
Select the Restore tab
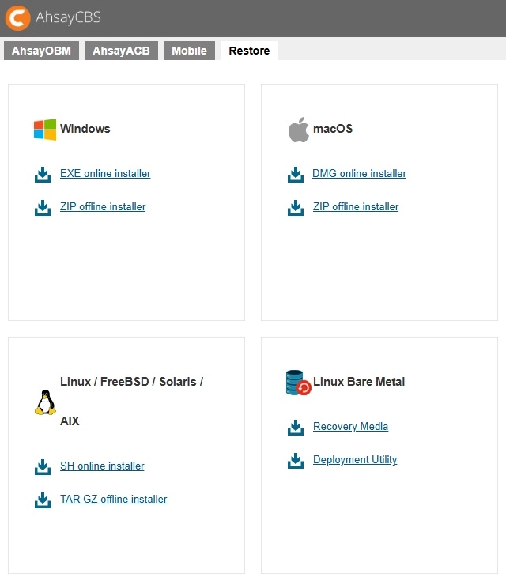click(x=249, y=51)
